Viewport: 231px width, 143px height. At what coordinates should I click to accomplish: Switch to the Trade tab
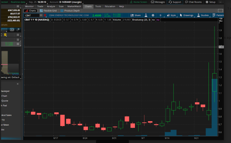pyautogui.click(x=40, y=6)
